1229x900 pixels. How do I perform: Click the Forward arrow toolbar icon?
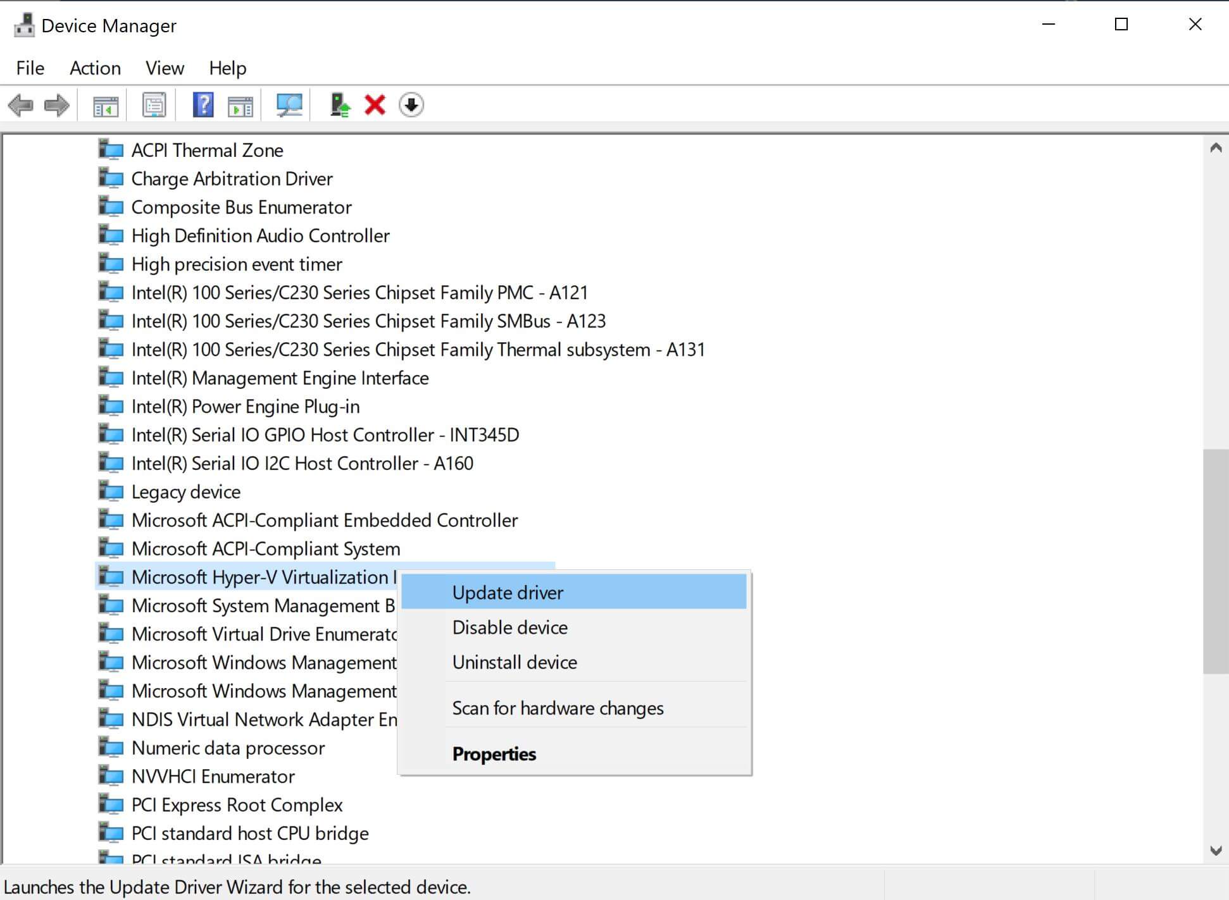click(x=57, y=105)
